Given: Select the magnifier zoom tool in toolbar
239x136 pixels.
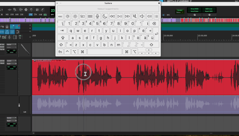Looking at the screenshot, I should pos(15,10).
